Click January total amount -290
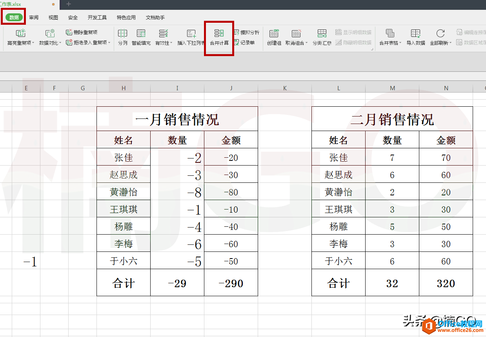 click(x=231, y=282)
